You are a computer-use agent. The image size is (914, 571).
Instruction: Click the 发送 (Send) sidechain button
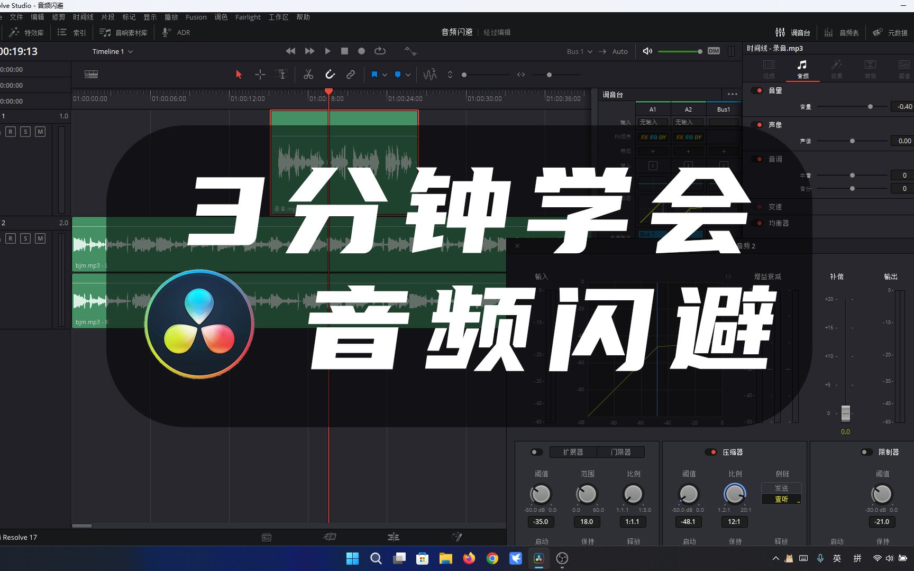click(781, 488)
